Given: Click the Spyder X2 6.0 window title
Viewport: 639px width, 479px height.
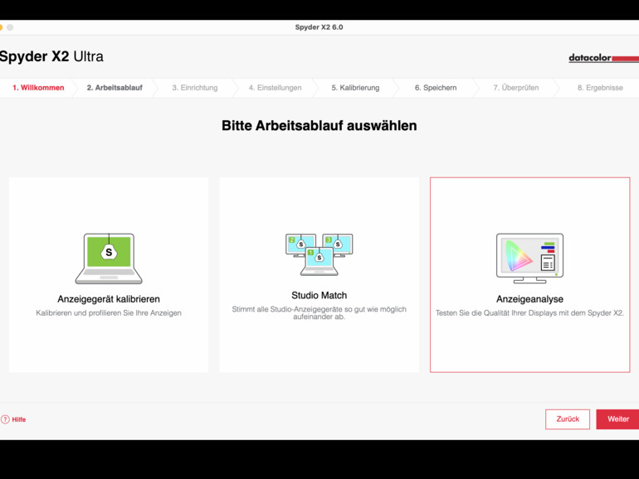Looking at the screenshot, I should (x=319, y=27).
